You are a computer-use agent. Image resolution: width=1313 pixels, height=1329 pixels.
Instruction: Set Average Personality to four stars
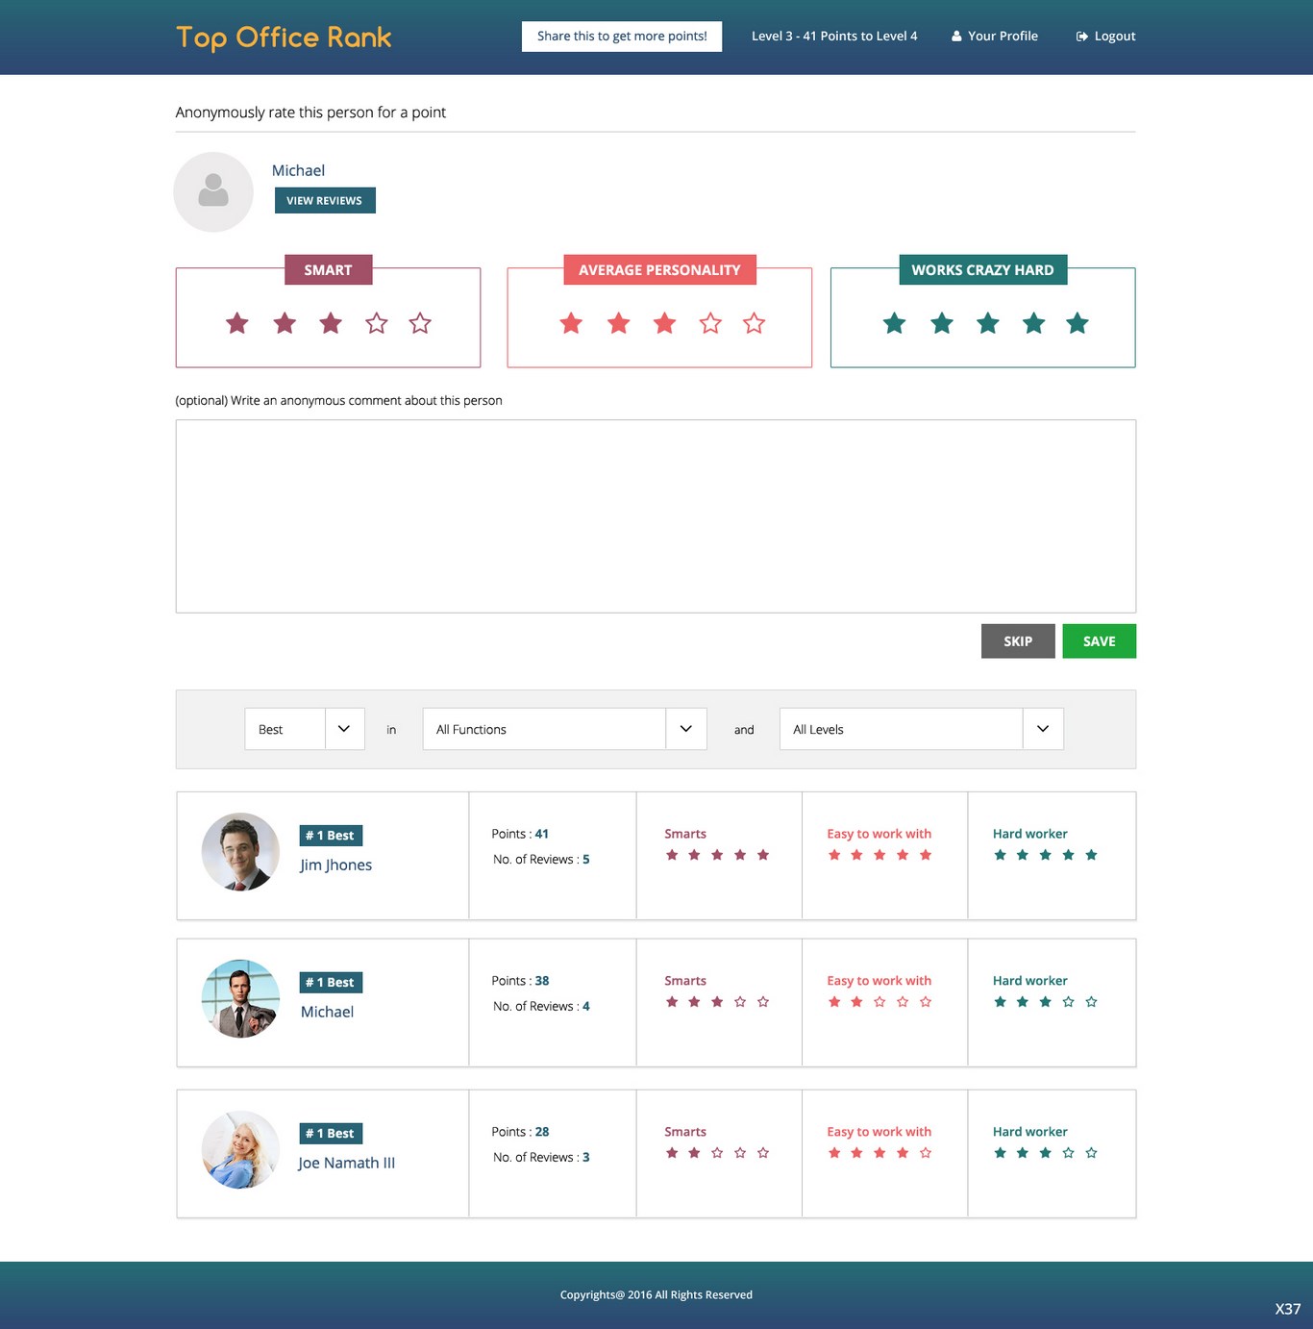coord(710,323)
